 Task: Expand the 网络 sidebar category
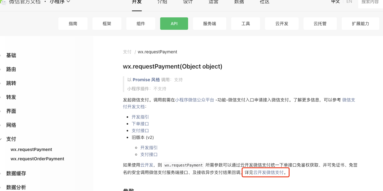[x=11, y=125]
